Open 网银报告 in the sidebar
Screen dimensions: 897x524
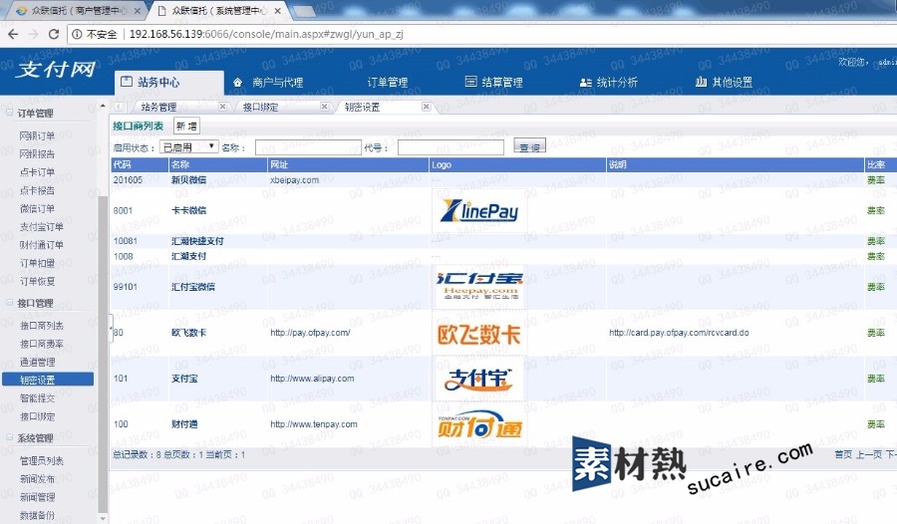click(x=37, y=153)
